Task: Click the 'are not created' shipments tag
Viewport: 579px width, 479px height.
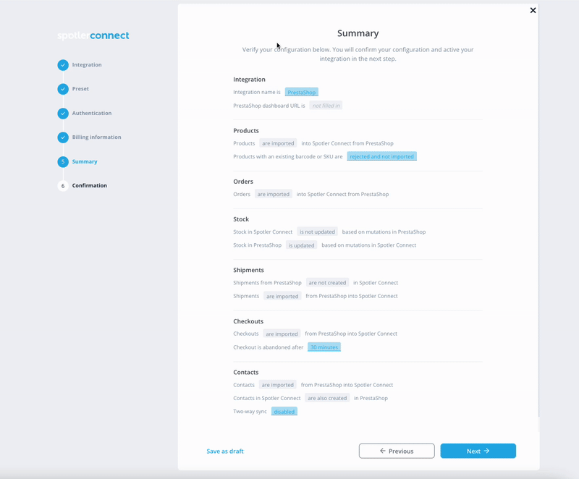Action: [x=327, y=283]
